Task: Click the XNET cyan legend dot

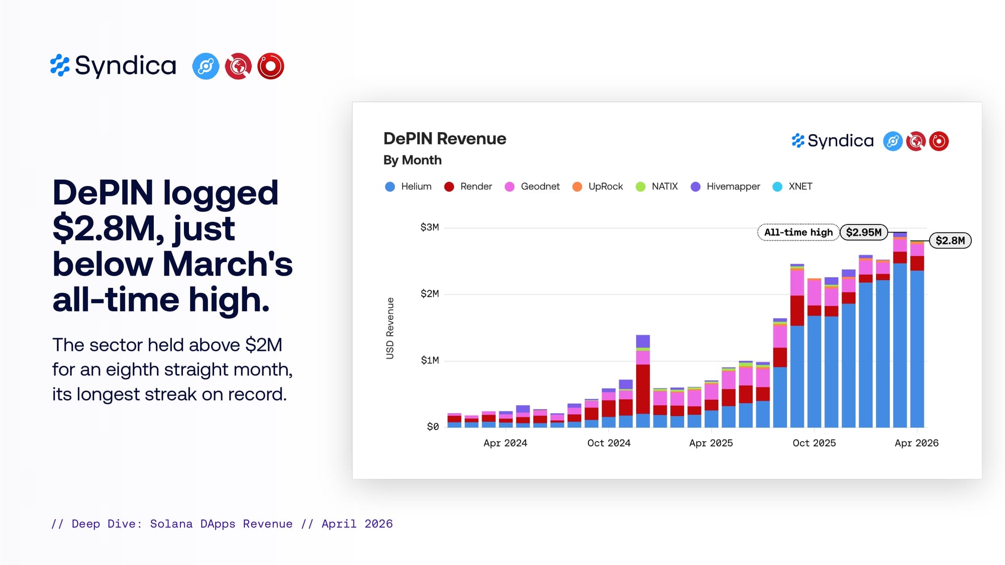Action: (777, 187)
